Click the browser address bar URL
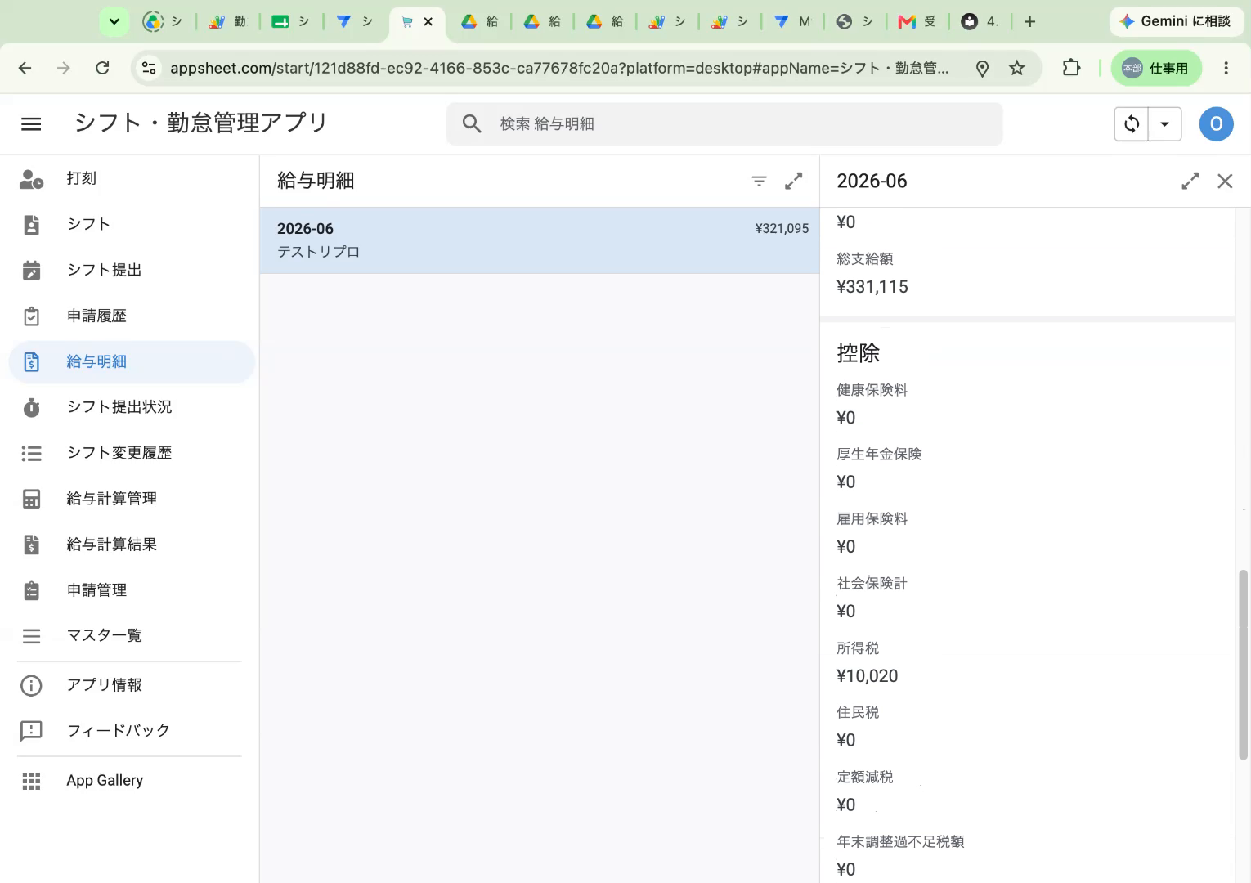The width and height of the screenshot is (1251, 883). (x=559, y=69)
